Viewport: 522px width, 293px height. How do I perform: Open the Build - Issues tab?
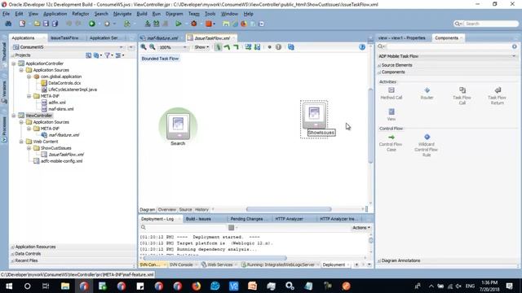[198, 219]
